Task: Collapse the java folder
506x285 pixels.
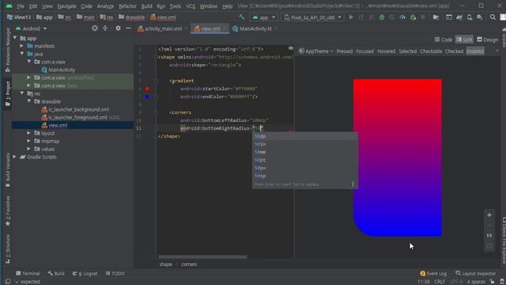Action: [22, 54]
